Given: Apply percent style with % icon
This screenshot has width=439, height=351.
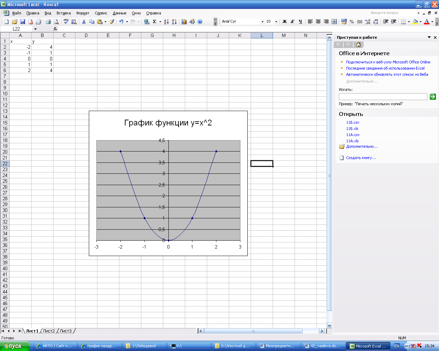Looking at the screenshot, I should tap(352, 22).
